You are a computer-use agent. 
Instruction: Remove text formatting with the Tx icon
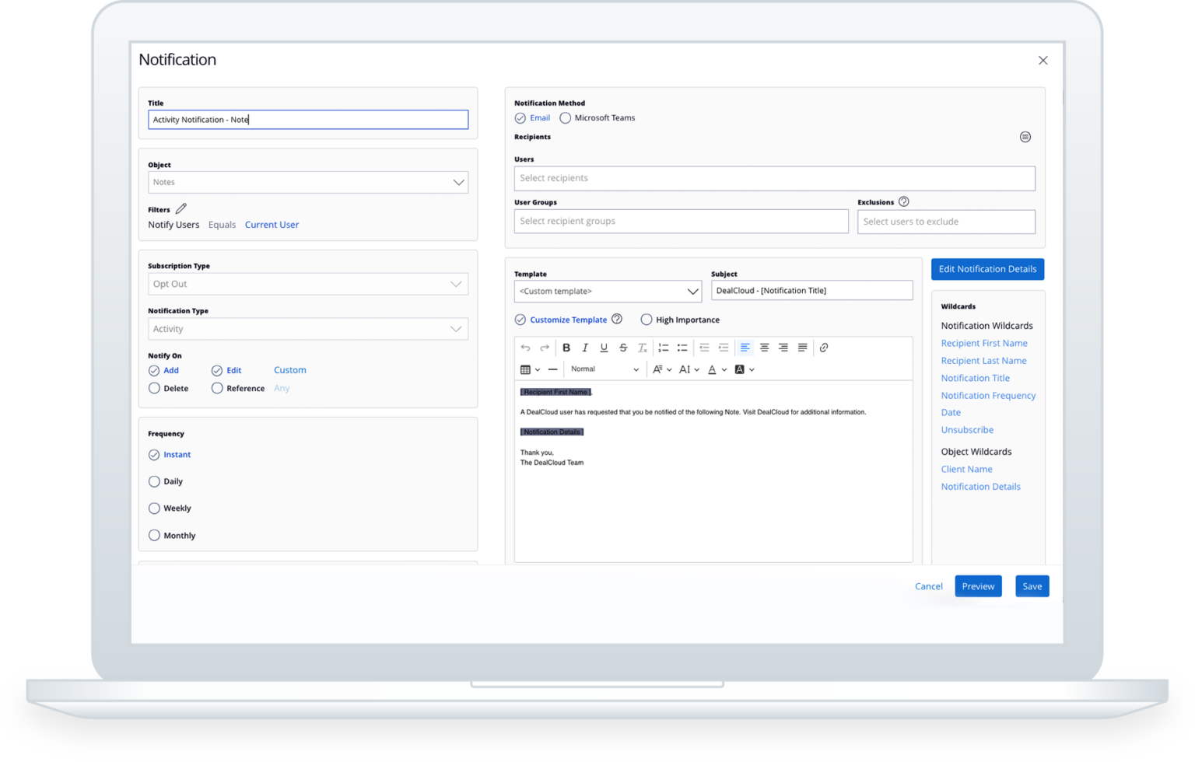(x=642, y=348)
